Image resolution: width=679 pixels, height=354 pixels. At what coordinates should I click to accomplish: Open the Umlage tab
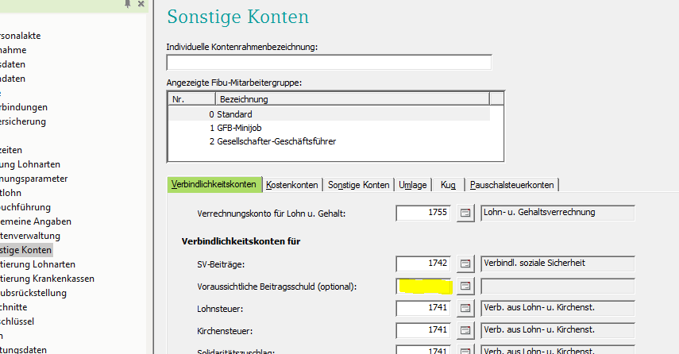(413, 185)
